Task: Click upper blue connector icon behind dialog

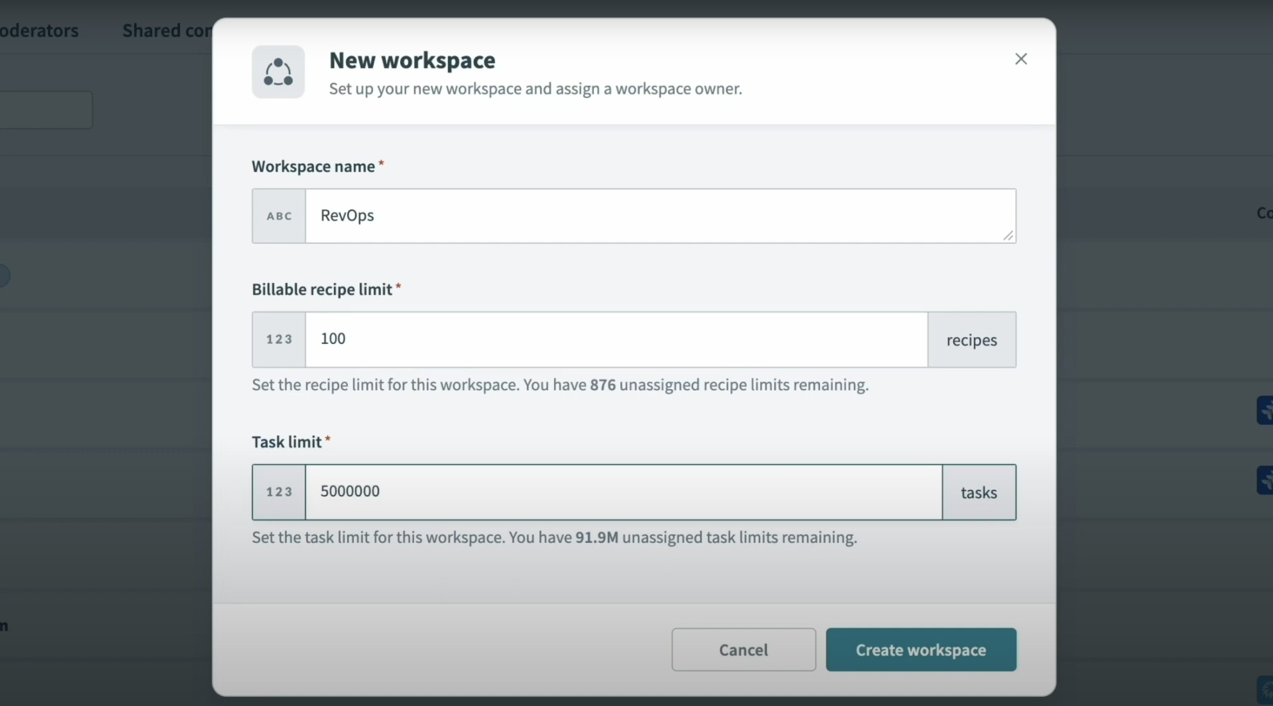Action: (x=1265, y=410)
